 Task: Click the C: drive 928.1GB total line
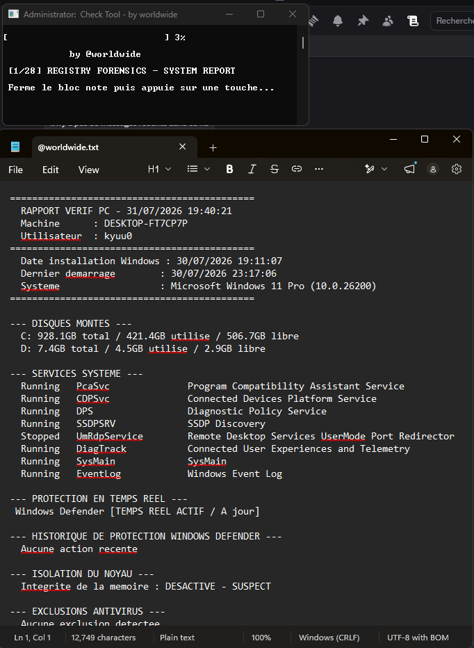click(x=160, y=336)
